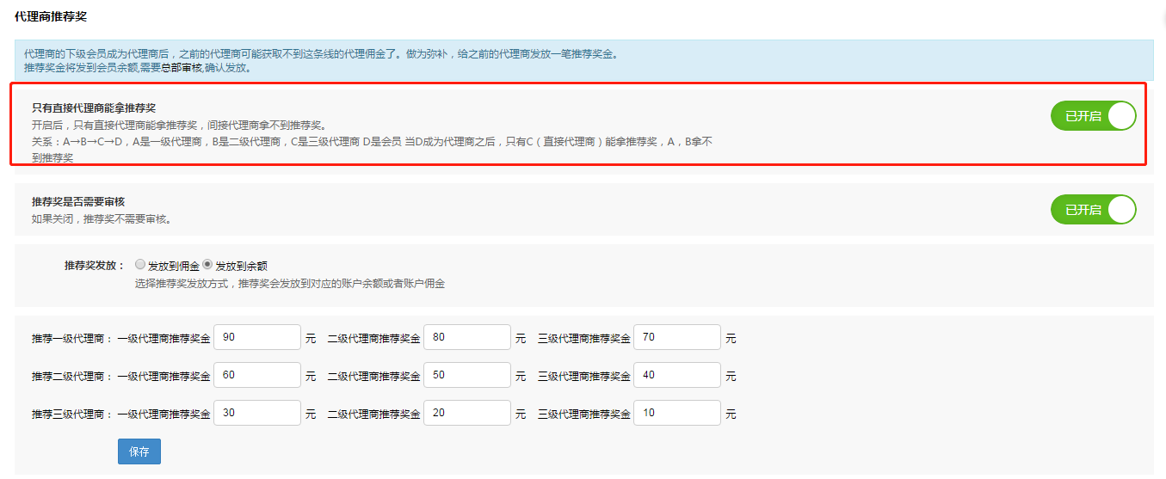Viewport: 1166px width, 479px height.
Task: Click the 保存 button
Action: (139, 451)
